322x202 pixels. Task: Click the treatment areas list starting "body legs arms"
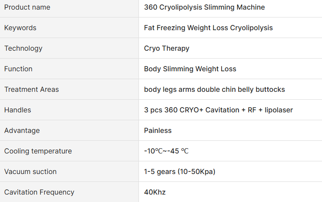[x=214, y=90]
